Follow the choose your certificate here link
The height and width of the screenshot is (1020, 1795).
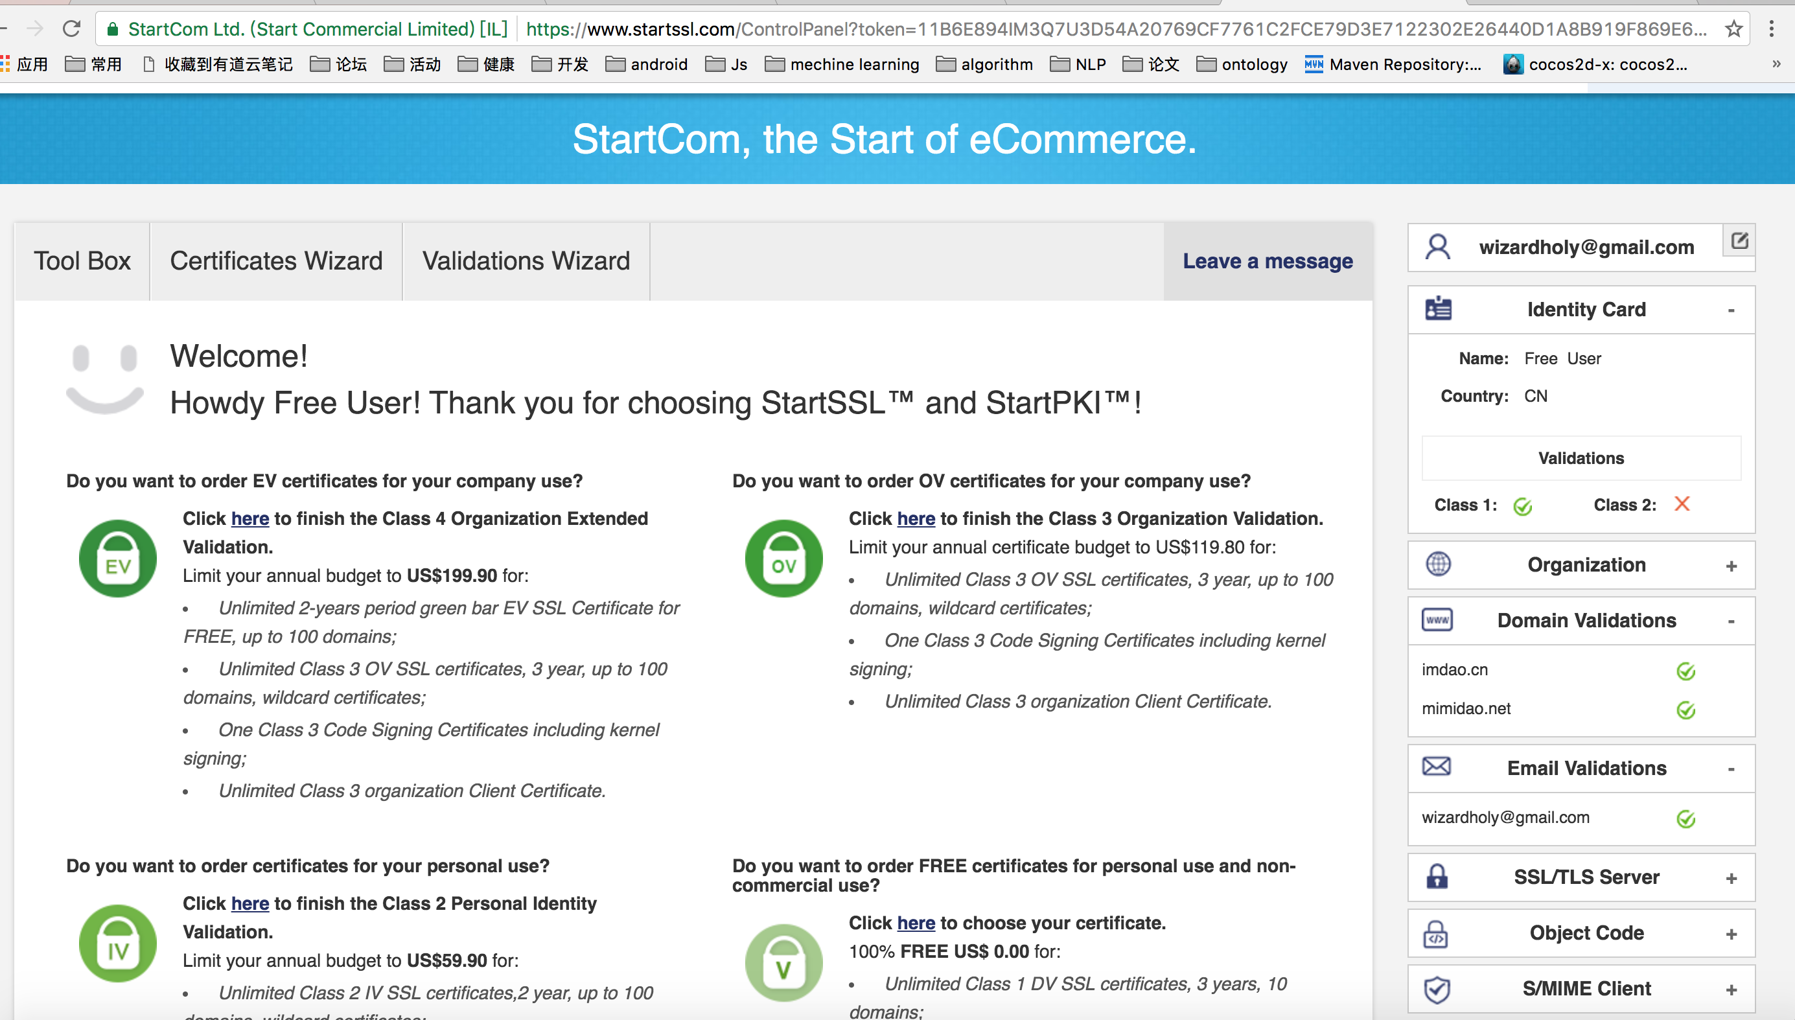916,923
